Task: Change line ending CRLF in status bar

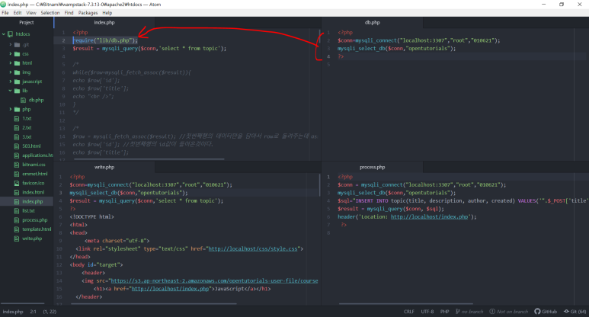Action: click(x=408, y=312)
